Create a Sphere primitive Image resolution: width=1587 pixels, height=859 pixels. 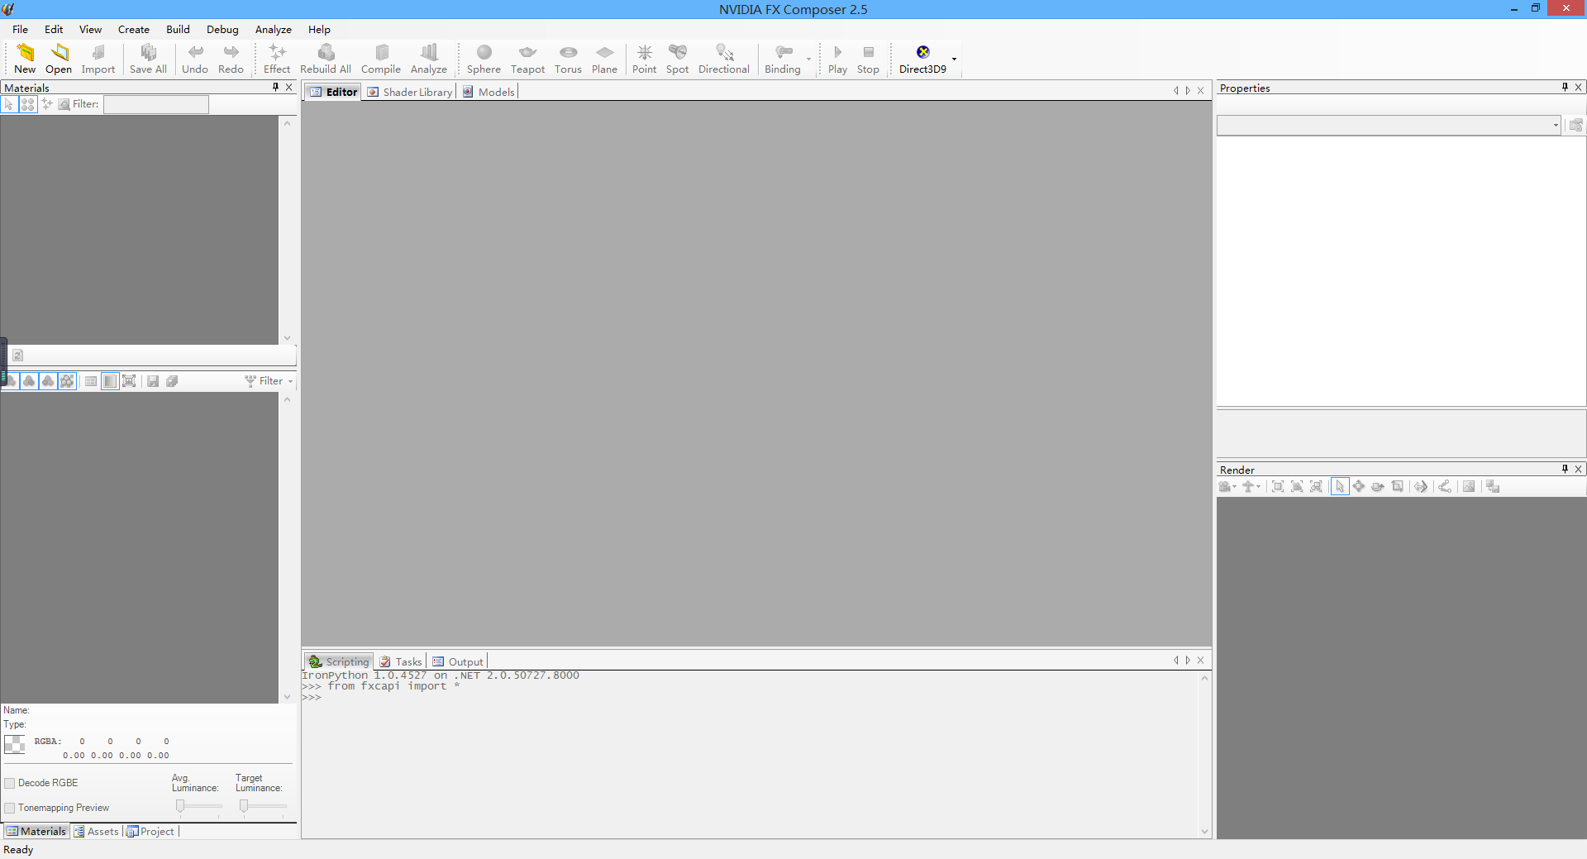tap(484, 58)
